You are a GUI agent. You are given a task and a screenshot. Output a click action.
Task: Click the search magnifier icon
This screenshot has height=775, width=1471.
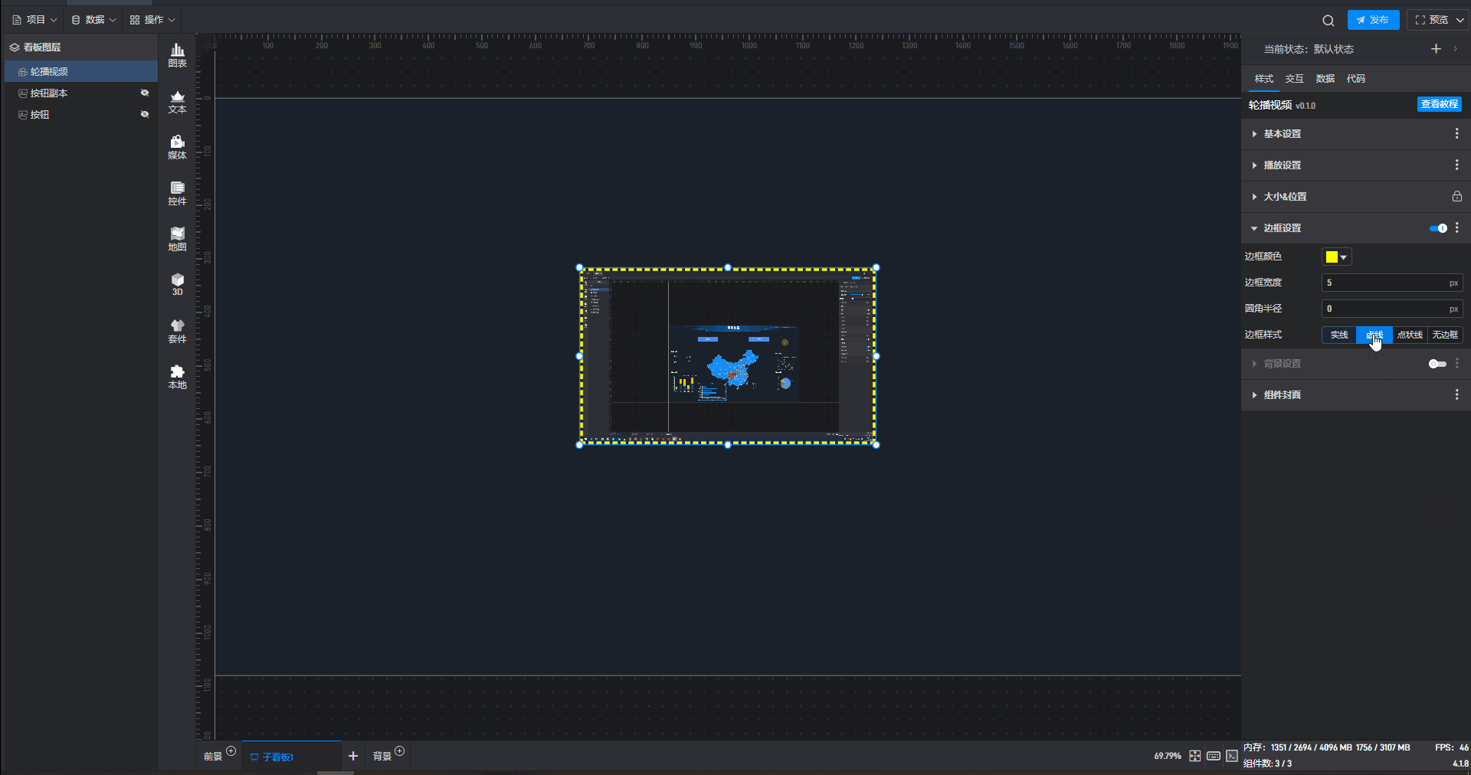1328,21
